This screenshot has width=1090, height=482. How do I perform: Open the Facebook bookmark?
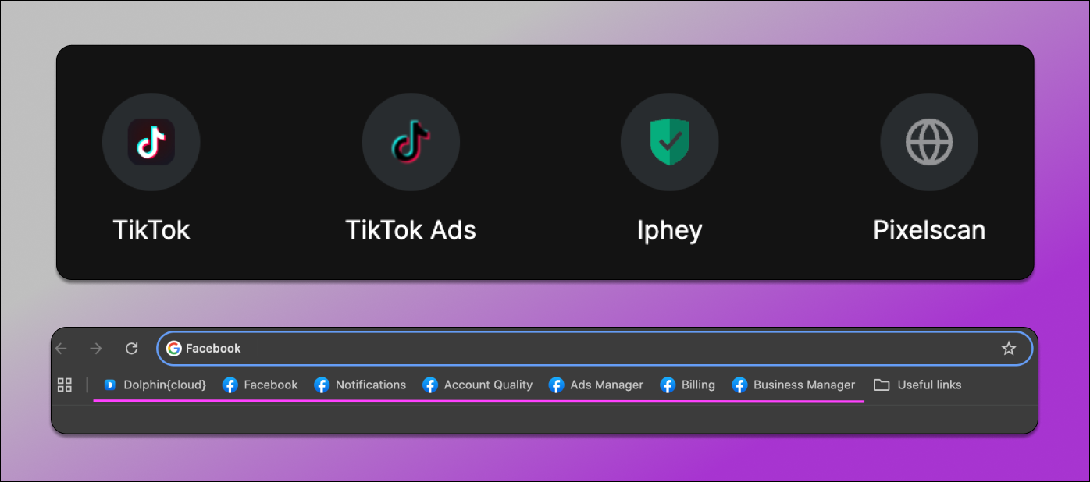click(x=260, y=385)
